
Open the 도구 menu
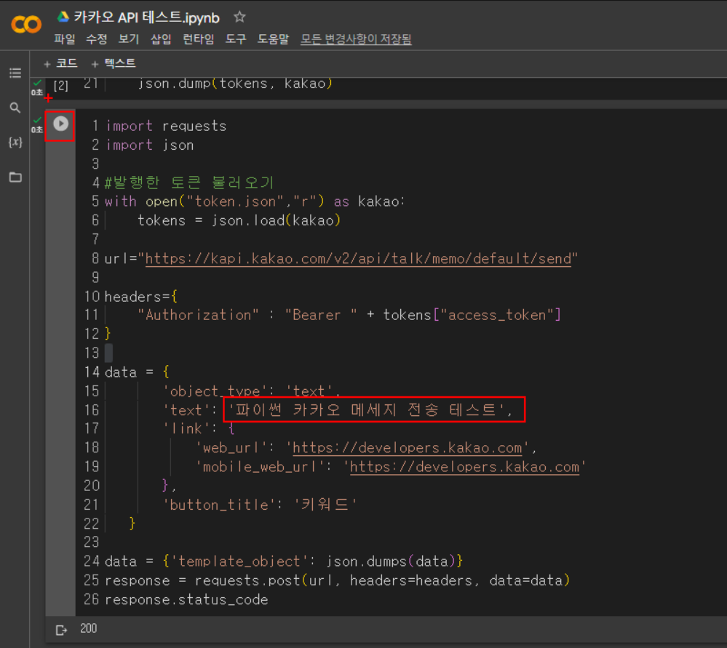[236, 39]
